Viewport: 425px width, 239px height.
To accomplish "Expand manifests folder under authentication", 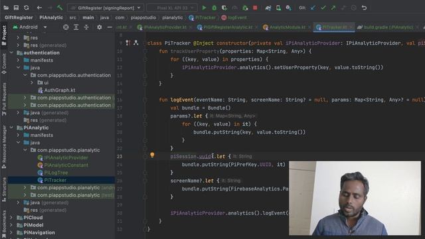I will coord(18,60).
